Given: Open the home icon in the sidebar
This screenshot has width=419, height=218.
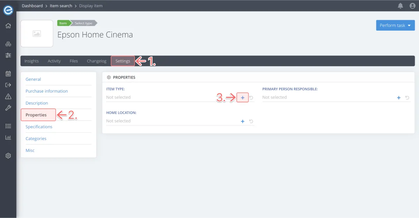Looking at the screenshot, I should 8,26.
